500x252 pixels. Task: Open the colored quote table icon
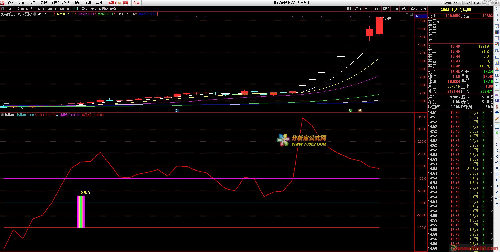[497, 33]
